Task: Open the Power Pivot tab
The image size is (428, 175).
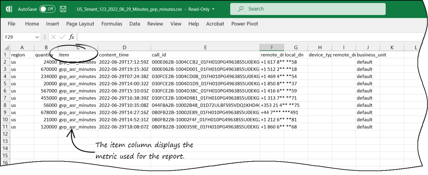Action: (245, 24)
